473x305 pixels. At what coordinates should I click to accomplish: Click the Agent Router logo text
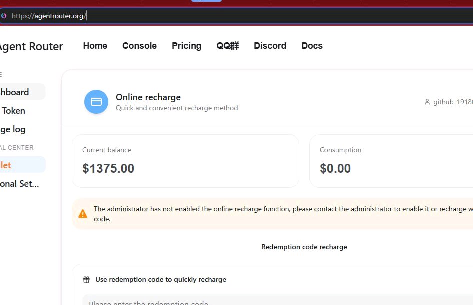[x=31, y=47]
